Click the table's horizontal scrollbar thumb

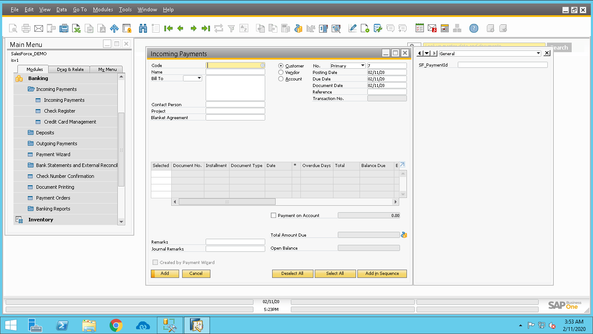pos(227,202)
